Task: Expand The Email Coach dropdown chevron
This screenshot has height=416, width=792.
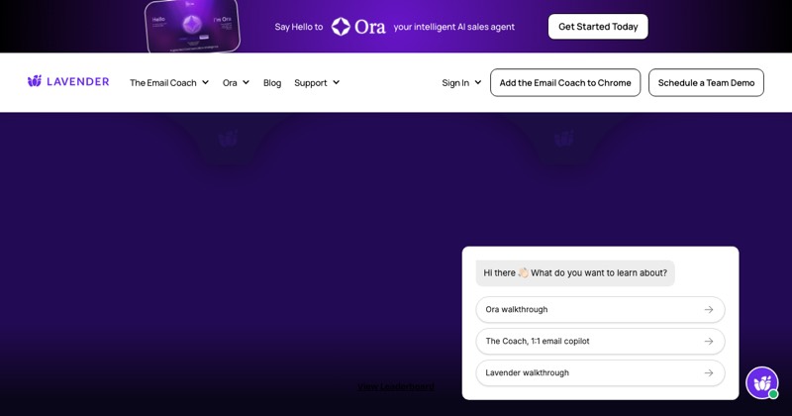Action: 206,82
